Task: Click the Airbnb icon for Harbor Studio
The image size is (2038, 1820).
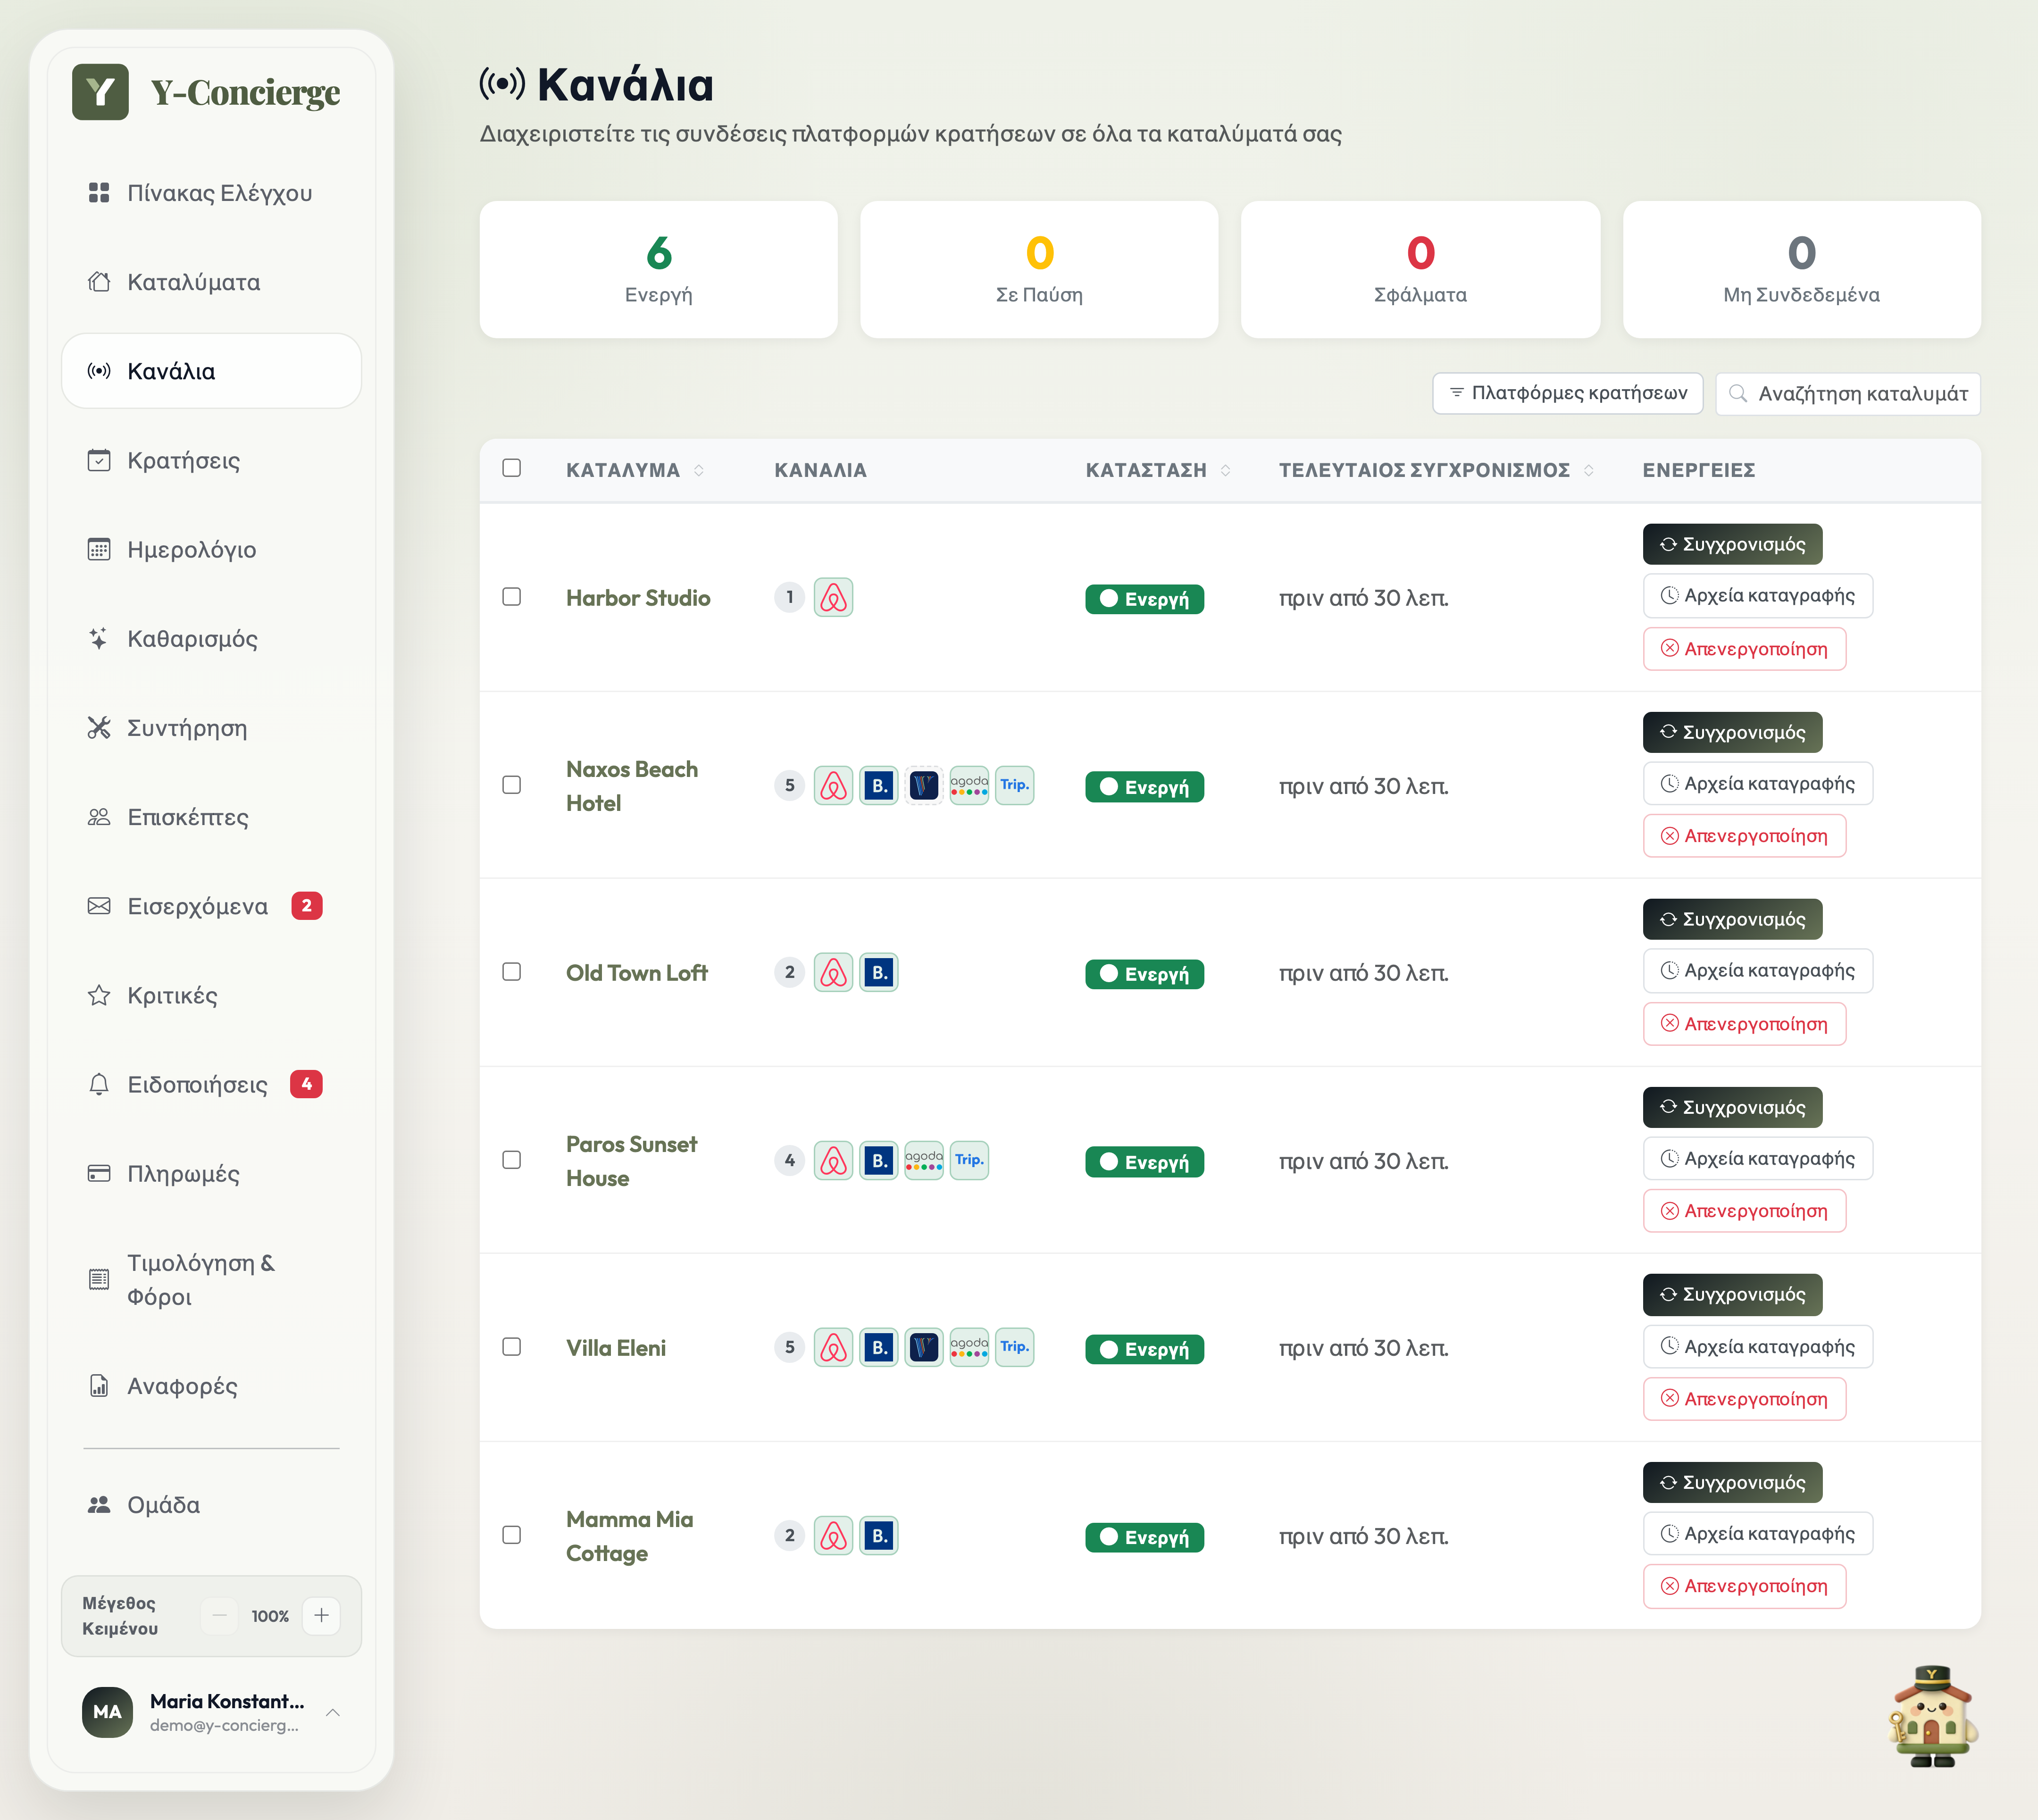Action: pyautogui.click(x=833, y=597)
